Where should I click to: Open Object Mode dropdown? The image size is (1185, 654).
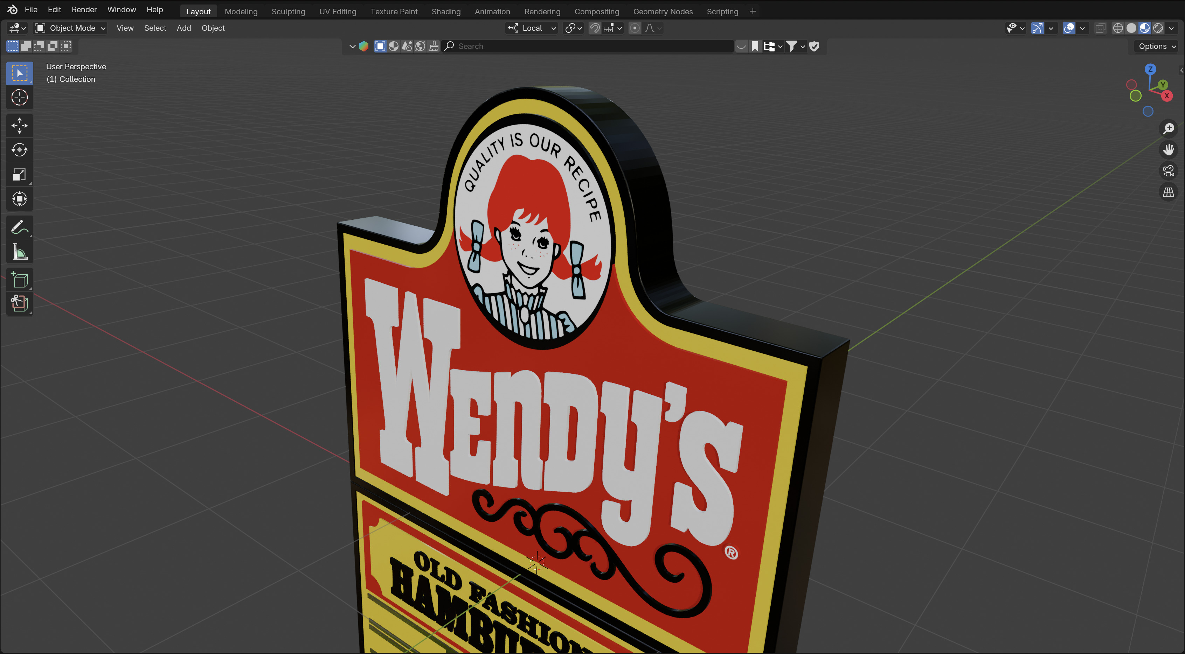point(71,28)
